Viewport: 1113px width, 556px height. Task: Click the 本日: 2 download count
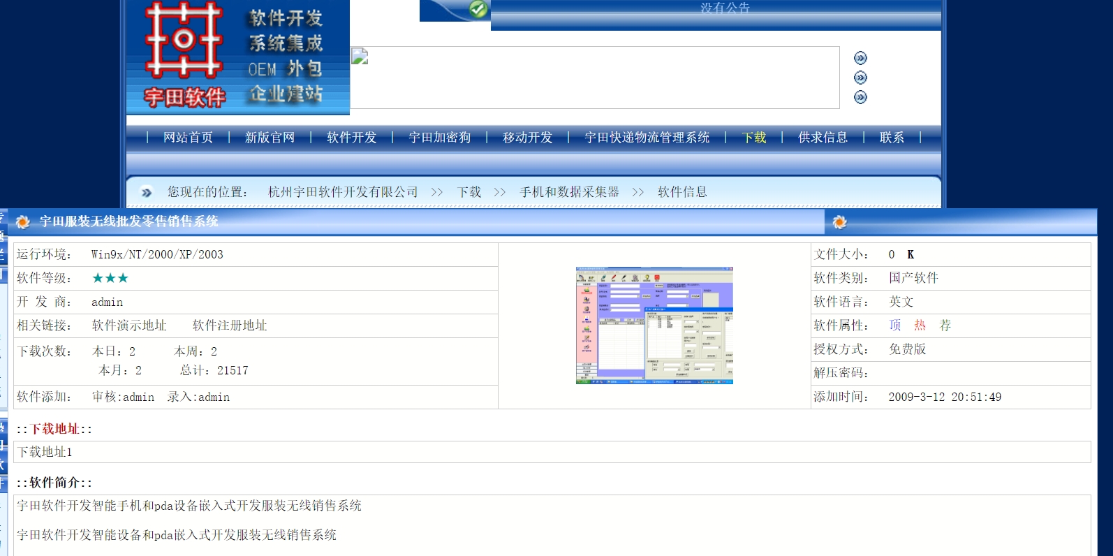[114, 351]
